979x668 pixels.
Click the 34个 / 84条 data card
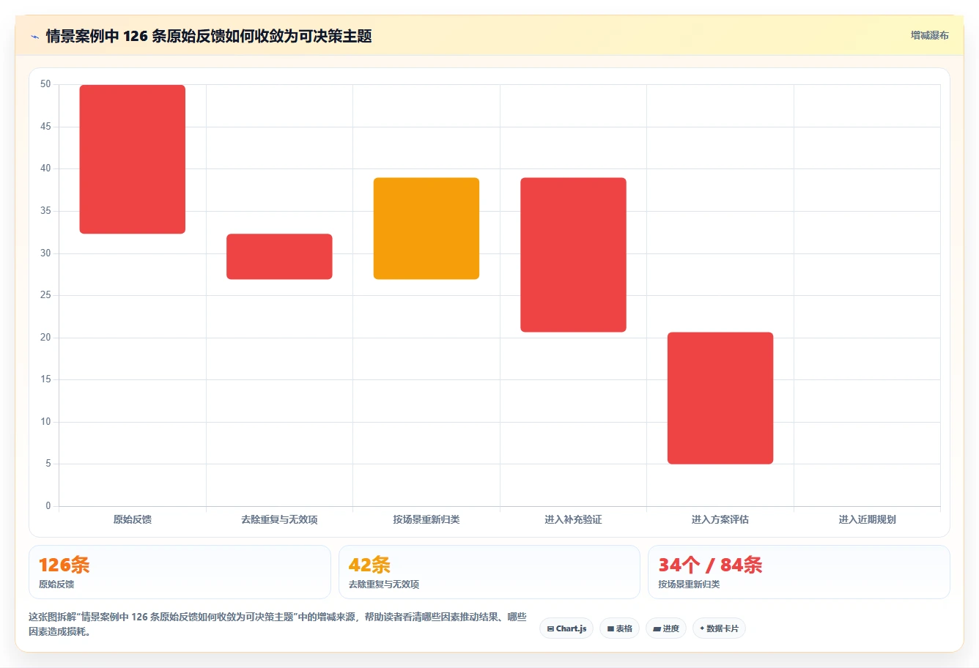pyautogui.click(x=799, y=572)
